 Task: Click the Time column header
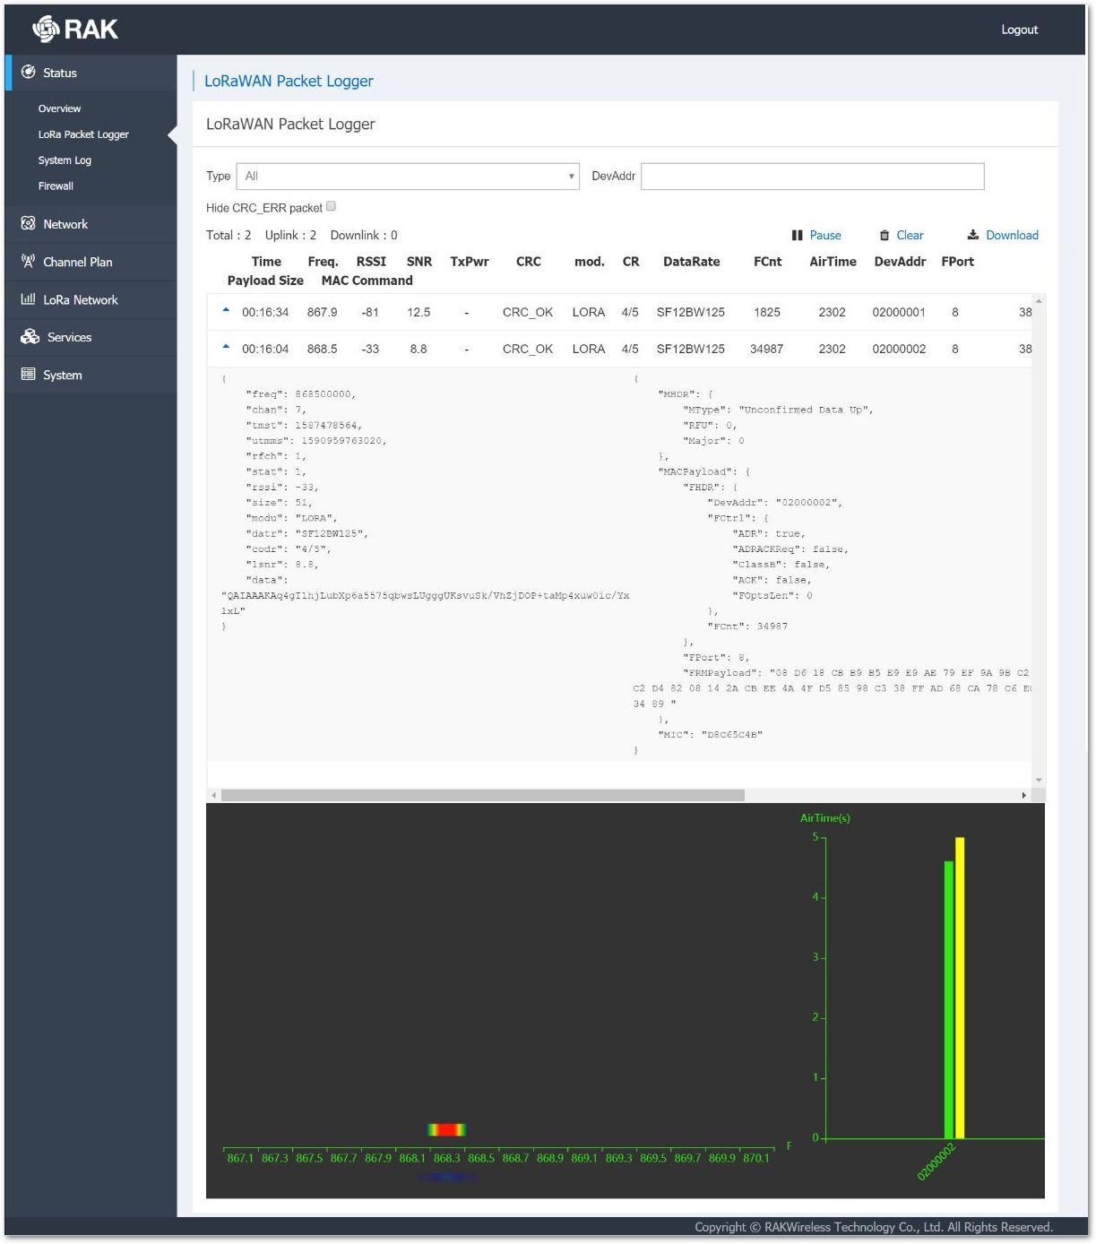266,262
